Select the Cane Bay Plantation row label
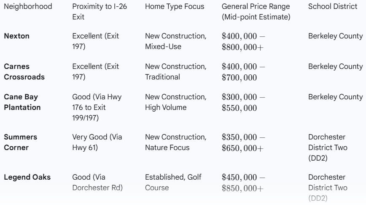 pos(22,102)
